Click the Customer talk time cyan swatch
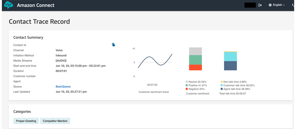Viewport: 296px width, 129px height. [x=222, y=85]
